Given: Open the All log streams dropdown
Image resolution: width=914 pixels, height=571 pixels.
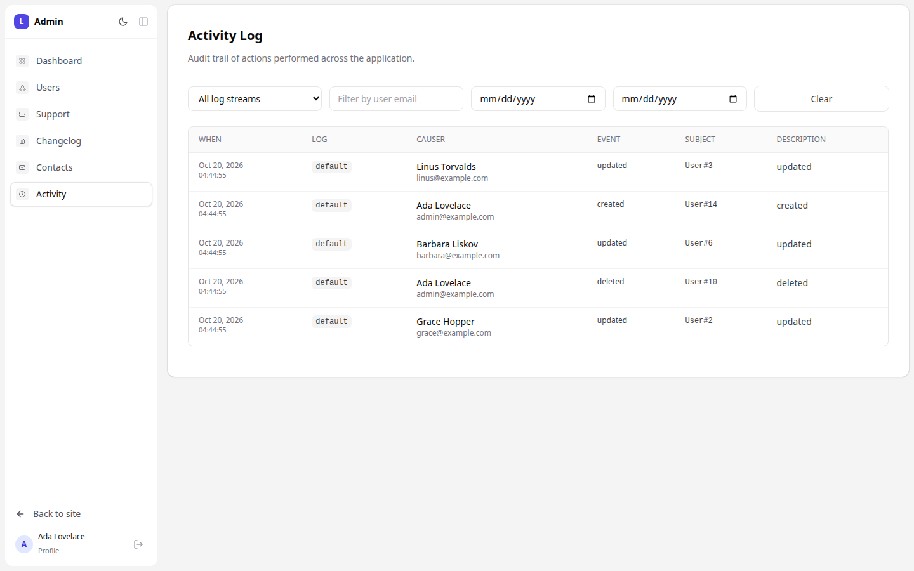Looking at the screenshot, I should 255,99.
